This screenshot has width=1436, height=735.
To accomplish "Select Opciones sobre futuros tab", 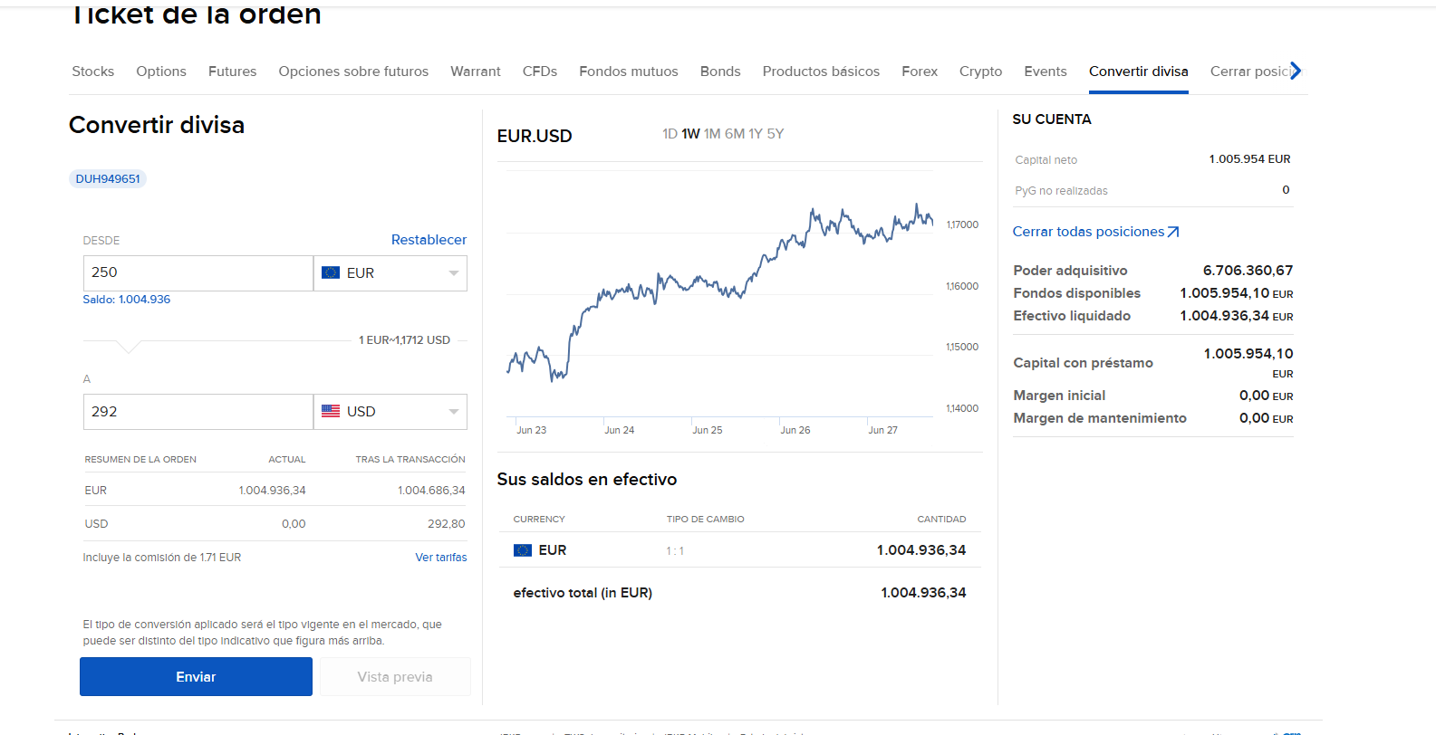I will click(353, 72).
